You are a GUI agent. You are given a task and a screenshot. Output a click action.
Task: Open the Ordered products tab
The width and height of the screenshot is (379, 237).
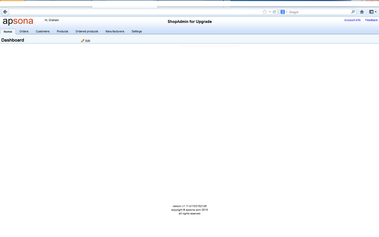[87, 31]
